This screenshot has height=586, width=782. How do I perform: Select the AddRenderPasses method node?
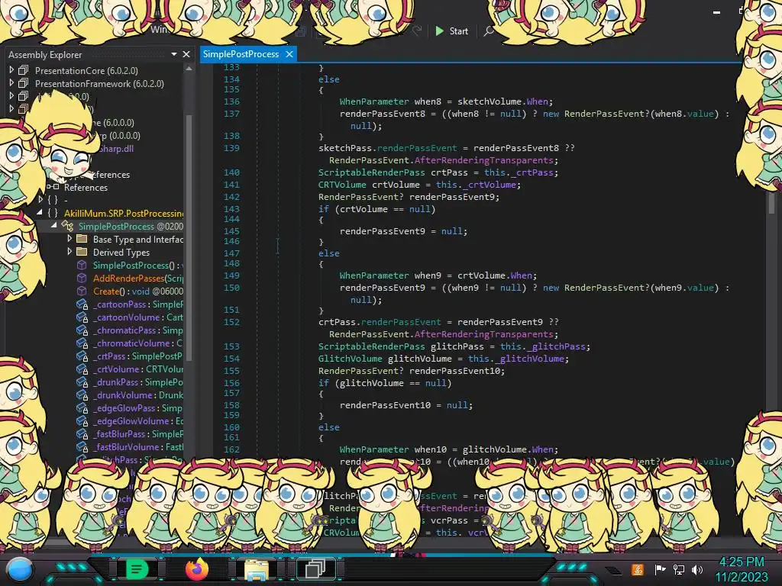coord(137,278)
